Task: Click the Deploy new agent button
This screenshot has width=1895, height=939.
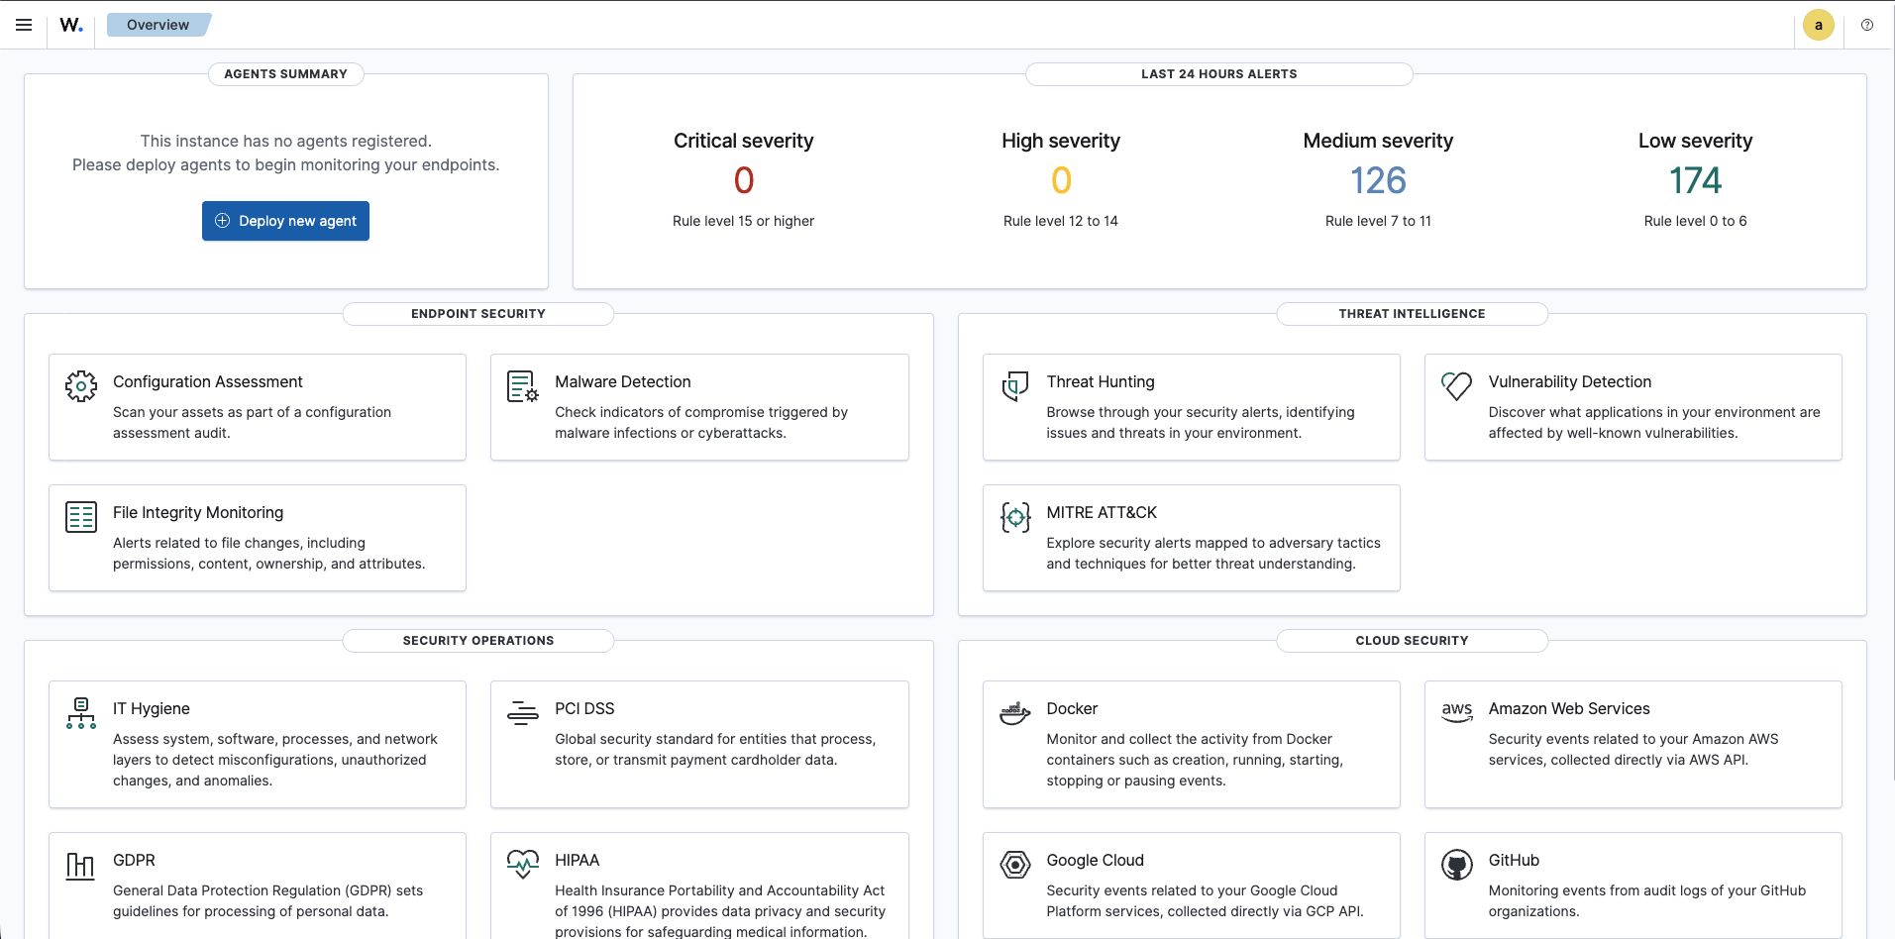Action: 285,221
